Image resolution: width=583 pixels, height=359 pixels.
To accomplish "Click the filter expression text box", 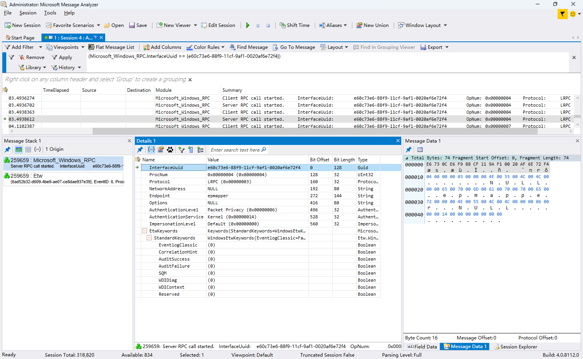I will (x=328, y=62).
